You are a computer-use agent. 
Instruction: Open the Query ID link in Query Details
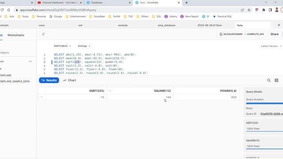272,114
